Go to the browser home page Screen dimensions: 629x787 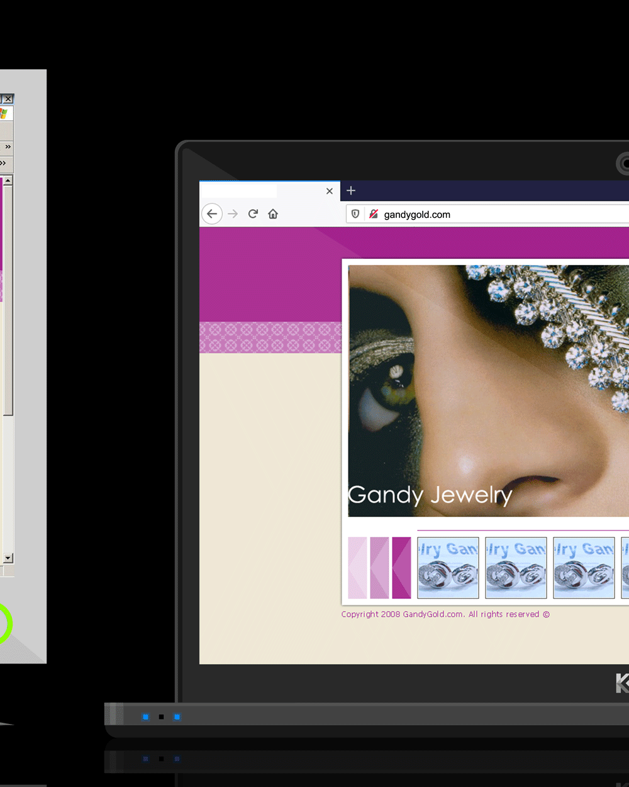[273, 214]
